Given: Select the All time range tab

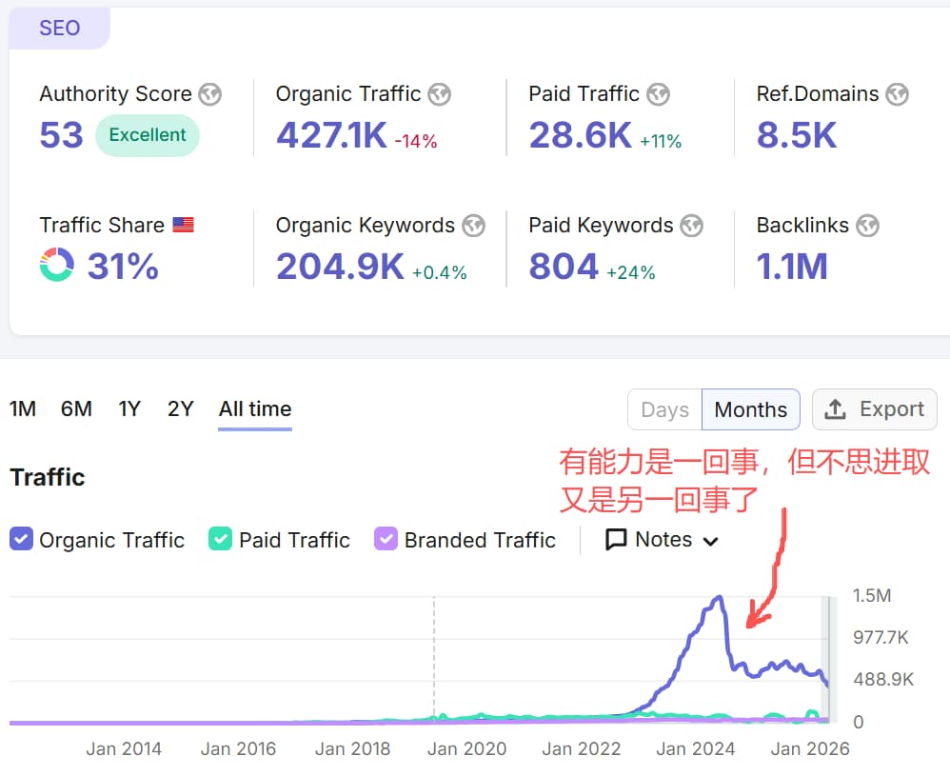Looking at the screenshot, I should pyautogui.click(x=255, y=409).
